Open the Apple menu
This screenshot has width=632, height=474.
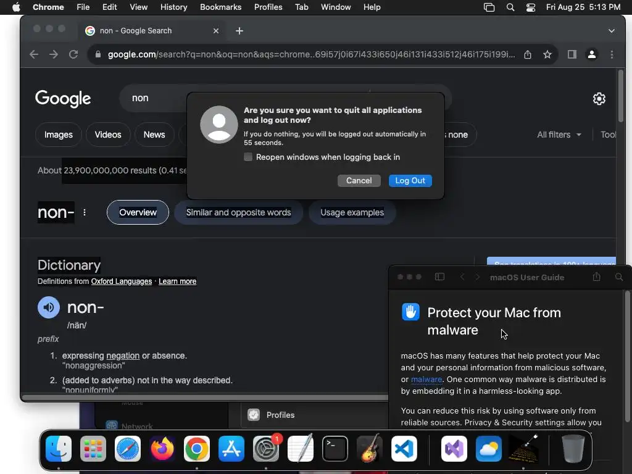tap(16, 7)
